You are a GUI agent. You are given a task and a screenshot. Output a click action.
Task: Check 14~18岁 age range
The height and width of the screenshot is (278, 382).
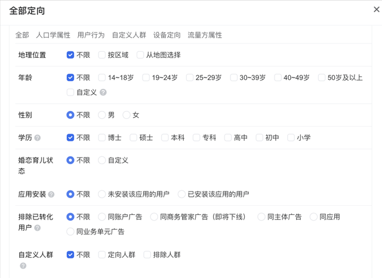(x=102, y=78)
